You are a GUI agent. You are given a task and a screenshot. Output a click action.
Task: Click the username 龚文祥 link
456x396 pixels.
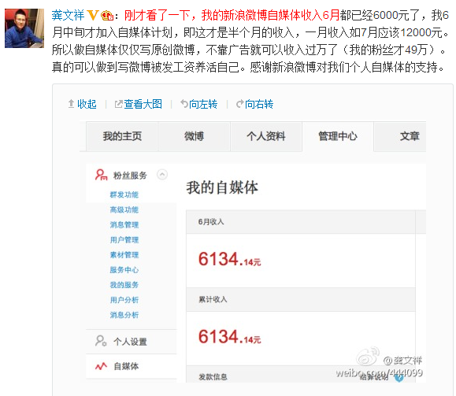(68, 15)
